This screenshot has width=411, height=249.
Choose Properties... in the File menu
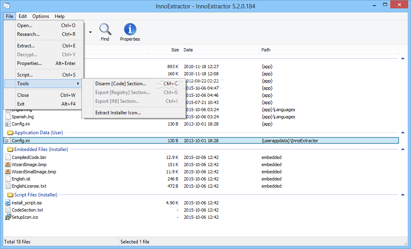tap(43, 63)
